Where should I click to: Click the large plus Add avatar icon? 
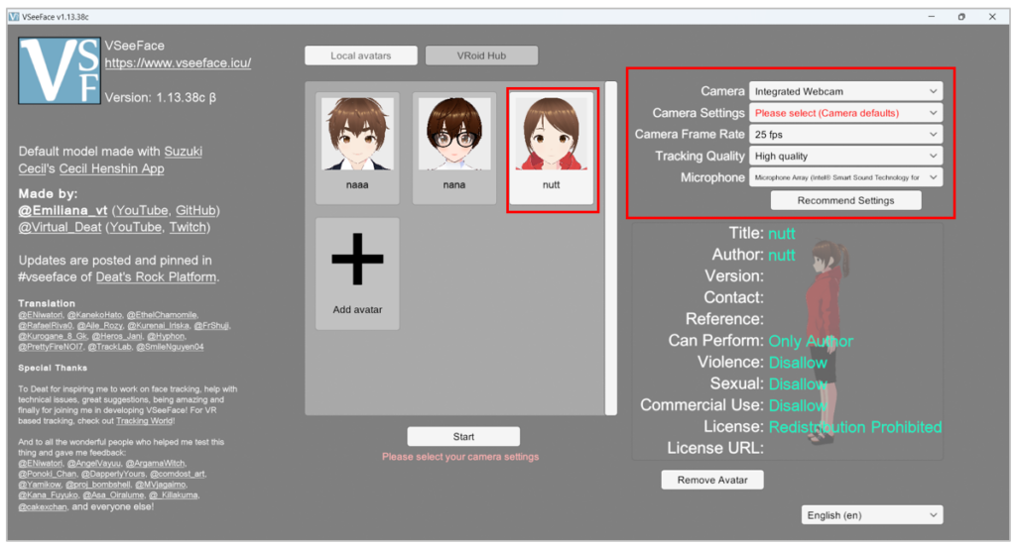click(357, 260)
